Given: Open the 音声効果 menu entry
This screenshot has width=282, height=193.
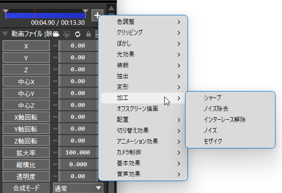Looking at the screenshot, I should click(143, 174).
